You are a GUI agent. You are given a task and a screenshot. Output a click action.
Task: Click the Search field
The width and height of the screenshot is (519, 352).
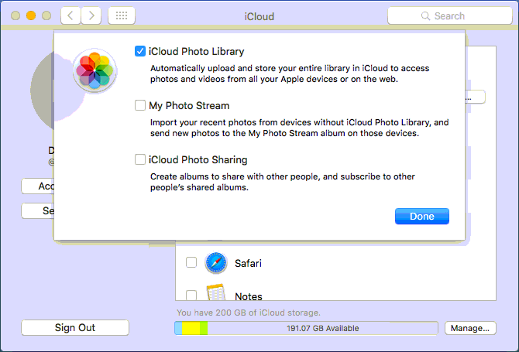pos(450,16)
